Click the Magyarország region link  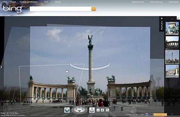click(x=156, y=2)
